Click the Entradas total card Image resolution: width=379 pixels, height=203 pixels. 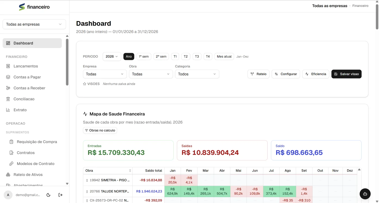tap(128, 150)
